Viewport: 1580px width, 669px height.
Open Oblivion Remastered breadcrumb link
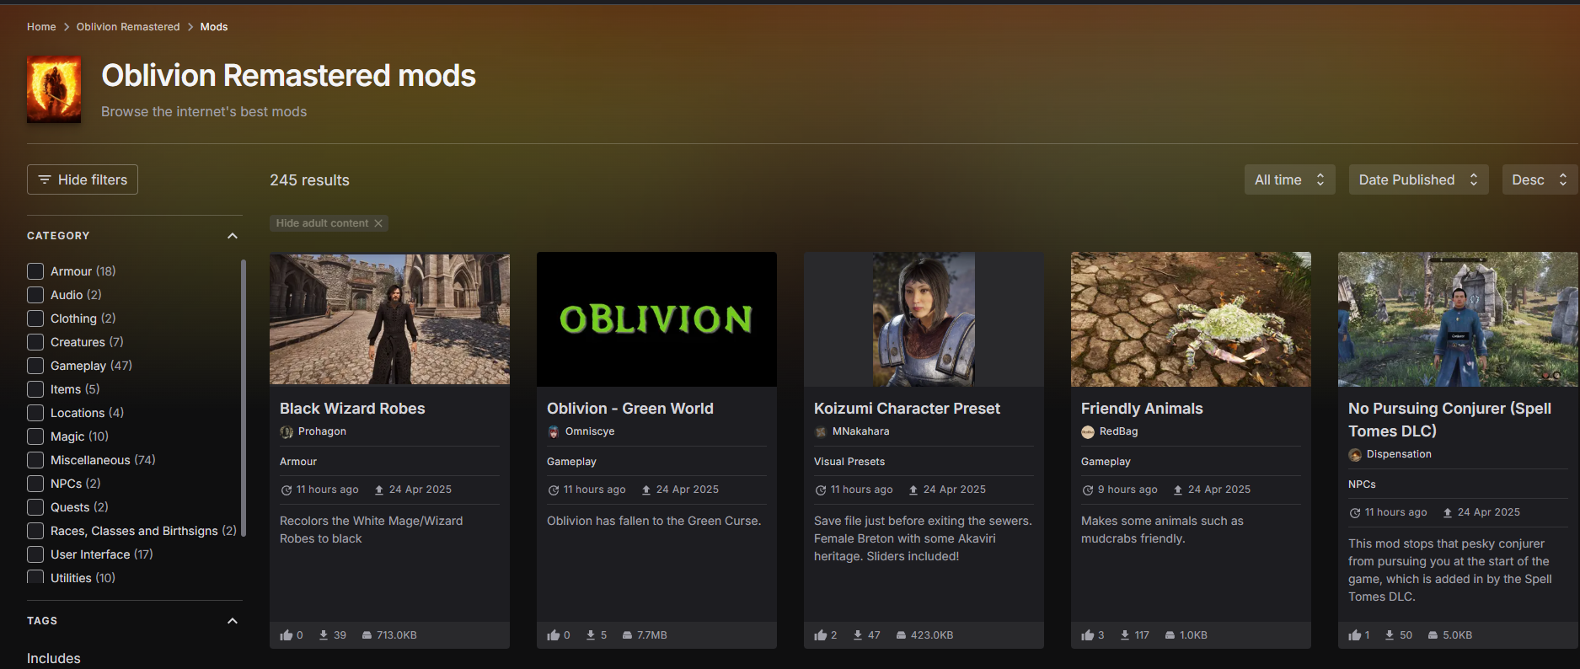coord(128,27)
